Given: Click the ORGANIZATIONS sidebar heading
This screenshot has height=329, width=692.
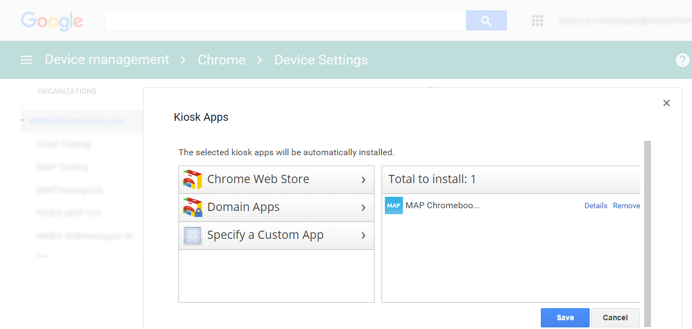Looking at the screenshot, I should coord(67,91).
